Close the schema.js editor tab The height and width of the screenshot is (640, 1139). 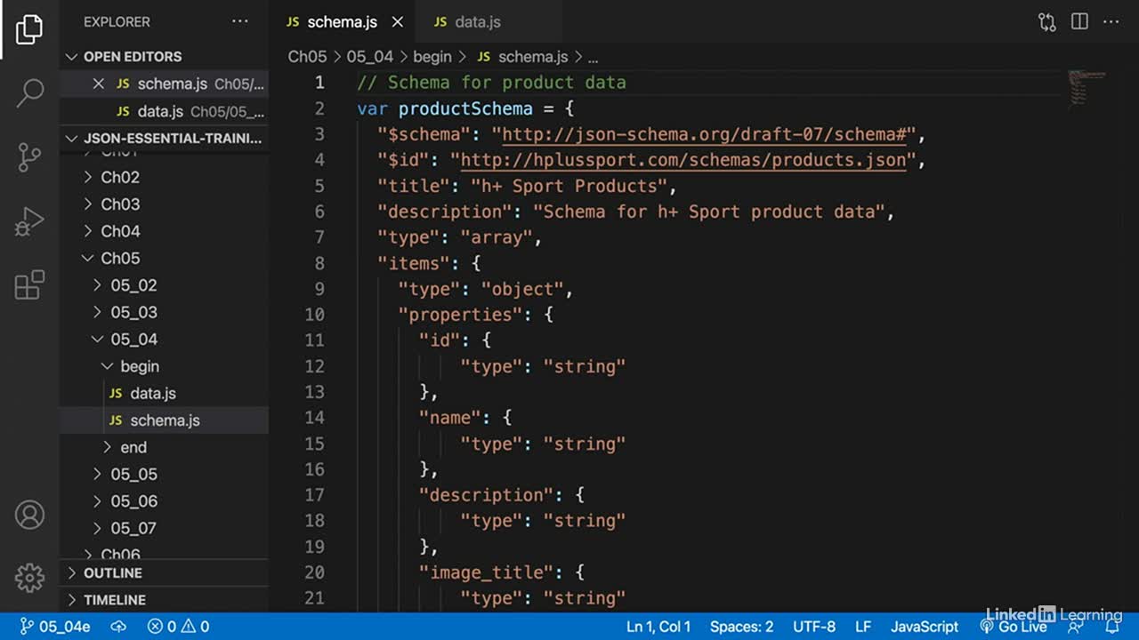click(x=398, y=22)
